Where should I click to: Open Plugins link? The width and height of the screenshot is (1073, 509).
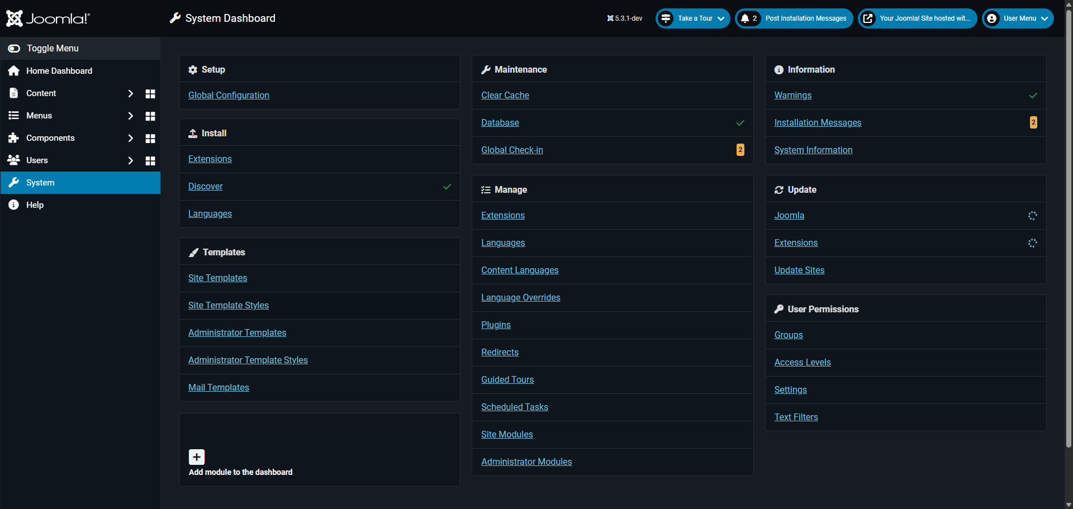(x=496, y=325)
